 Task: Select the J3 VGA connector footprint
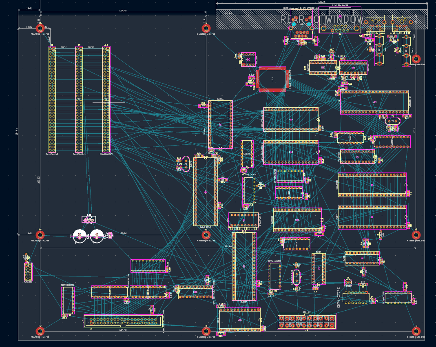pyautogui.click(x=340, y=20)
